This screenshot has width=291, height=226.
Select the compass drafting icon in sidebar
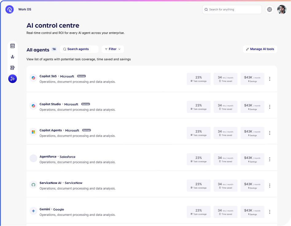(x=13, y=57)
